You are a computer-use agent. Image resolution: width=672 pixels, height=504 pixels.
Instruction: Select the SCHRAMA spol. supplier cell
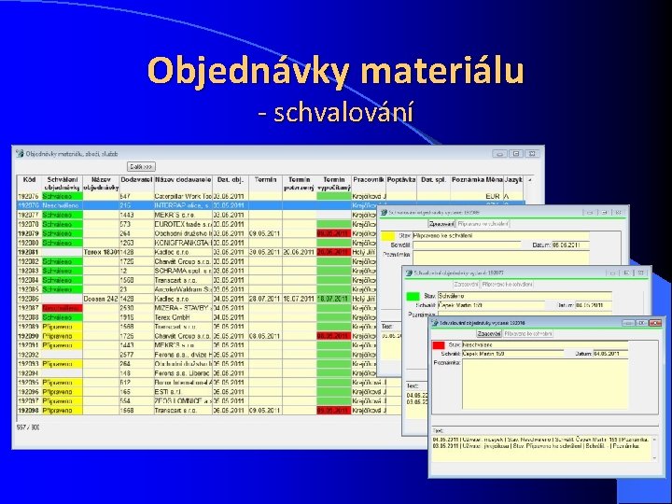pos(183,271)
